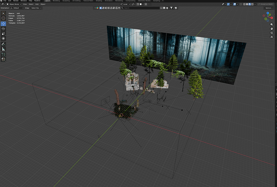Activate the 3D Cursor tool
Screen dimensions: 277x187
pos(3,18)
